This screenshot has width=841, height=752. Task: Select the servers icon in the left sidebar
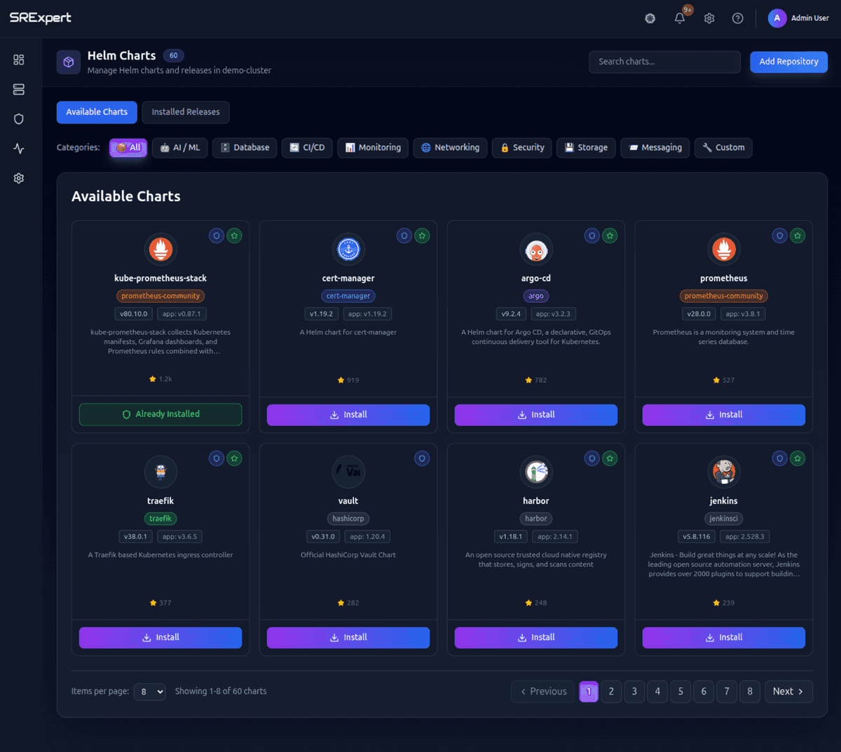[19, 89]
